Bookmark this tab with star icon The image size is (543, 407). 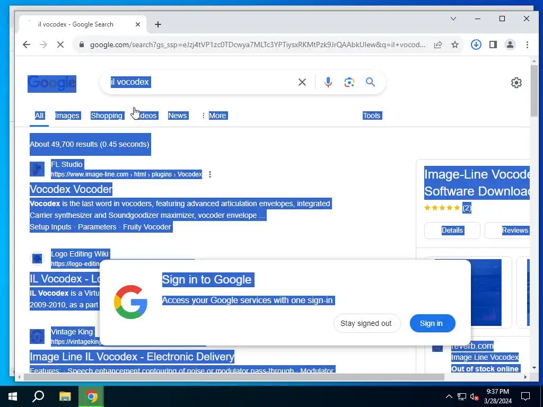point(455,45)
